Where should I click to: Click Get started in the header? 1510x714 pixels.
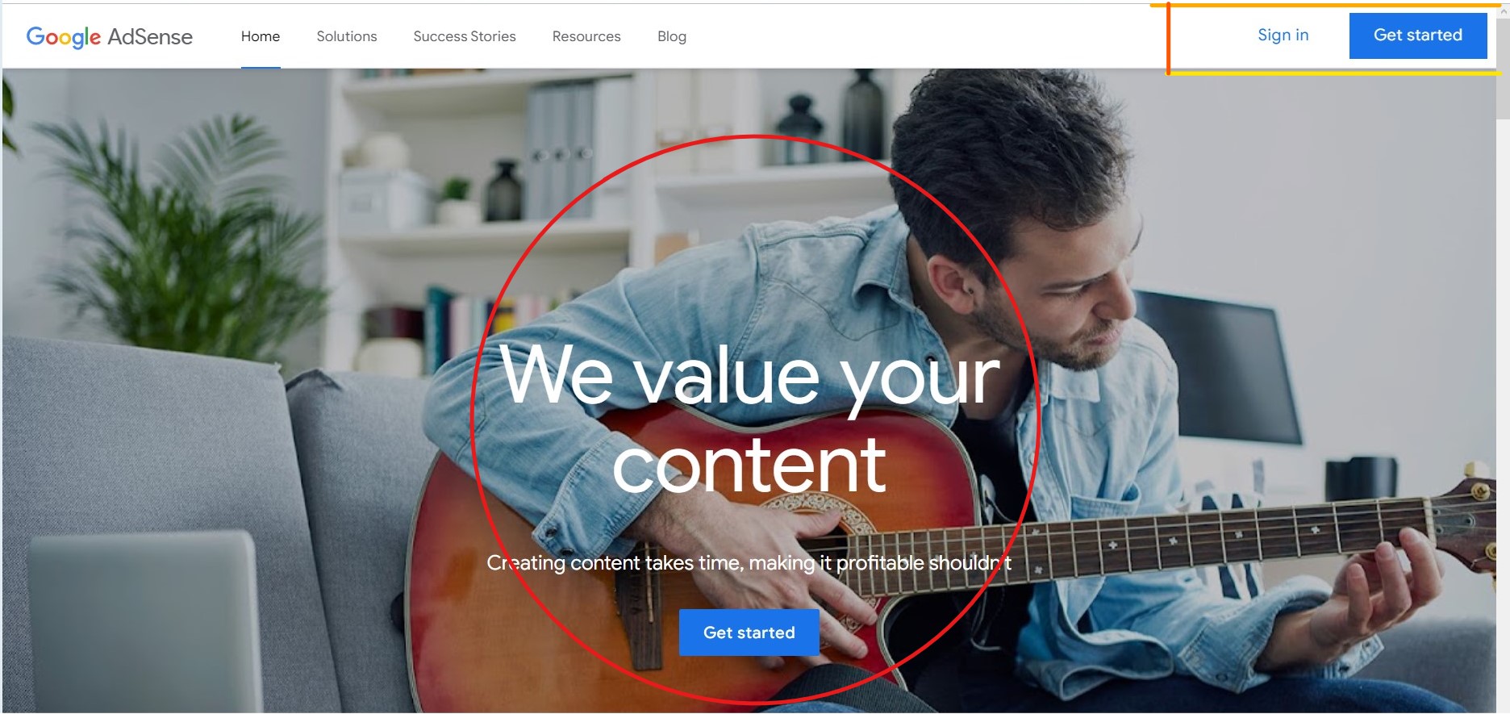coord(1418,35)
